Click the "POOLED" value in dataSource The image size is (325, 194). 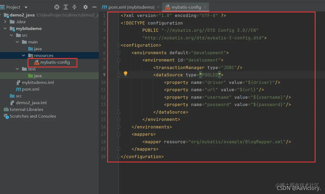click(210, 75)
